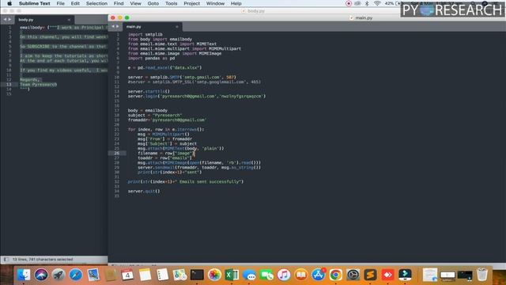Image resolution: width=506 pixels, height=285 pixels.
Task: Open Safari compass icon in dock
Action: [76, 275]
